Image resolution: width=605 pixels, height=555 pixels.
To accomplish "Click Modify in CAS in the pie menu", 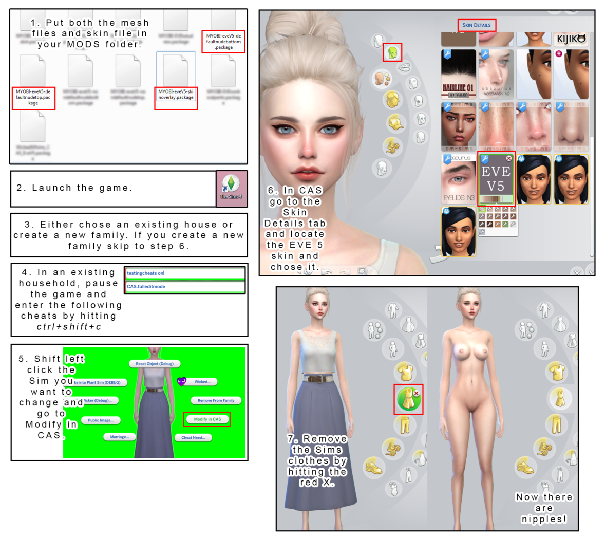I will 207,419.
